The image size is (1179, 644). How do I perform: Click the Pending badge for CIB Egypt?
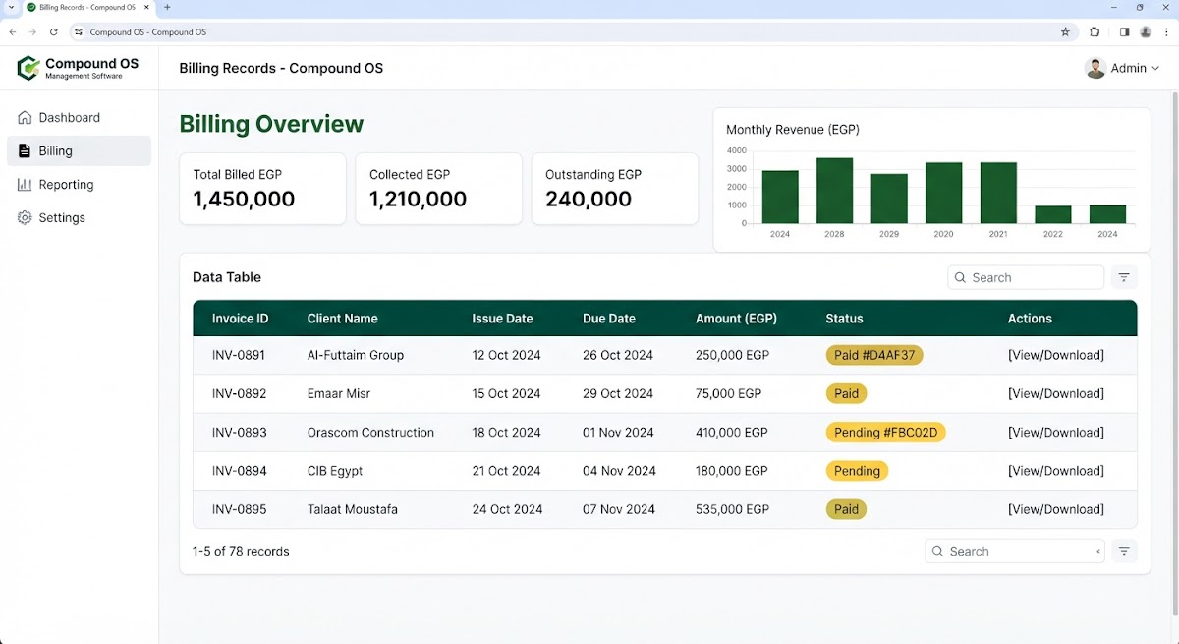click(857, 471)
